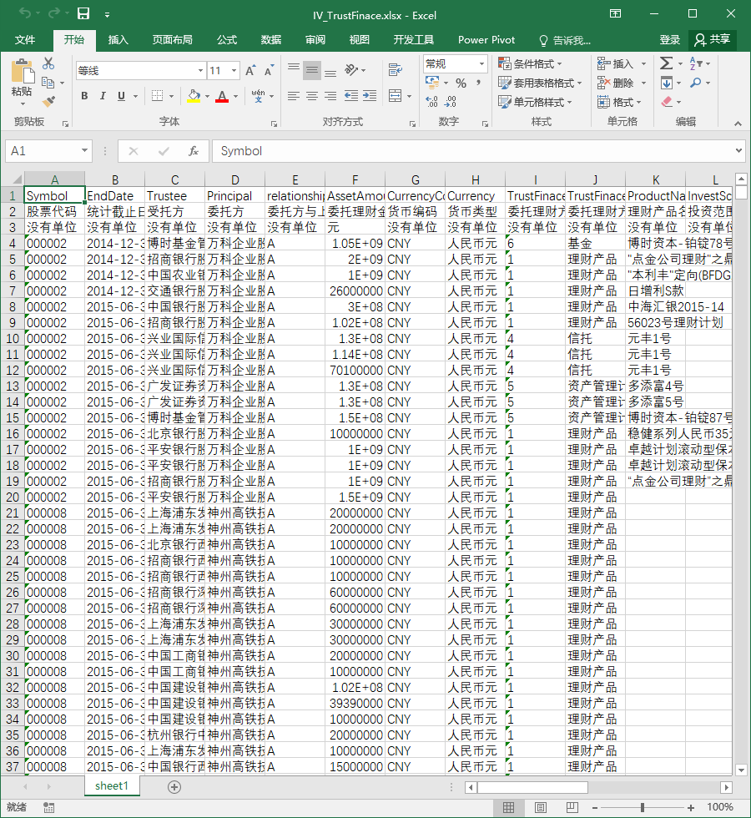This screenshot has height=818, width=751.
Task: Click the 共享 share button
Action: 713,40
